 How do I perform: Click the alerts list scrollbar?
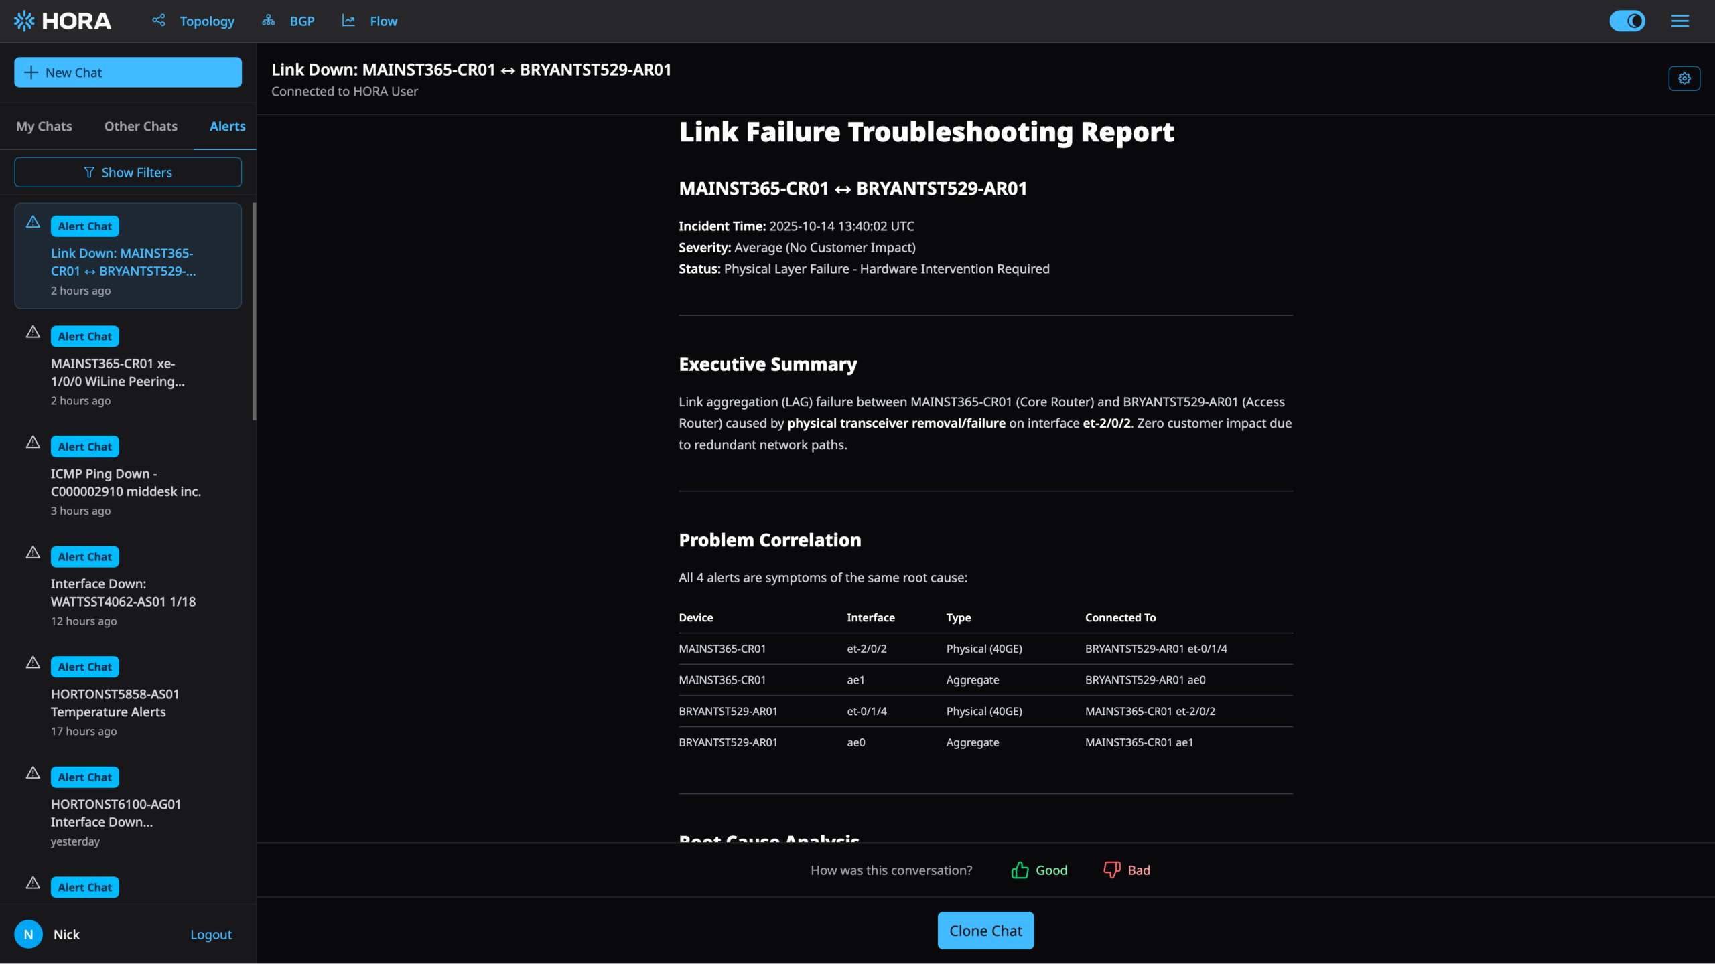254,311
